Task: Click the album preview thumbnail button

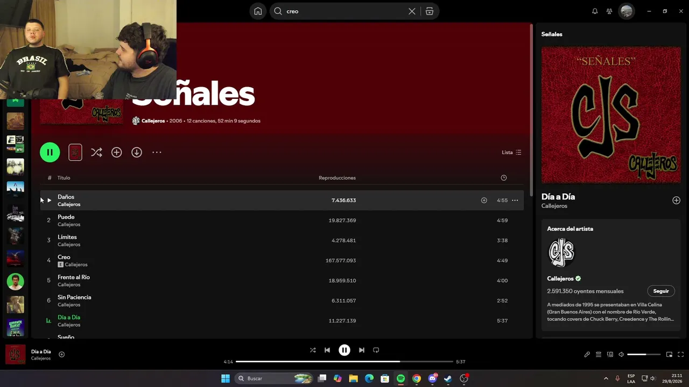Action: click(x=75, y=153)
